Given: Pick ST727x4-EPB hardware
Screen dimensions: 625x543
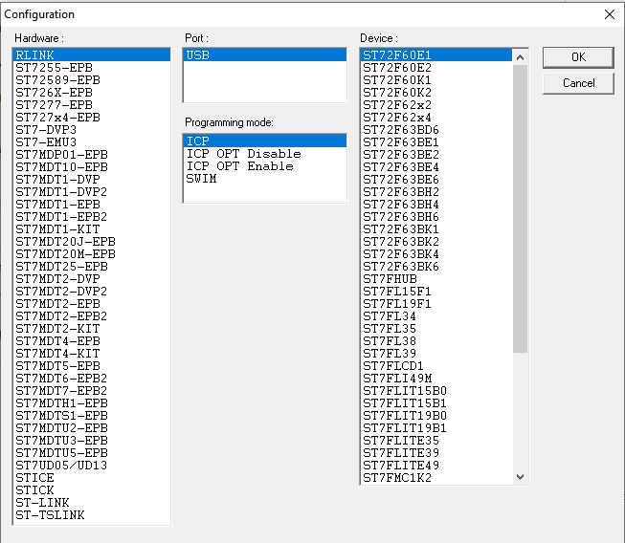Looking at the screenshot, I should click(92, 117).
